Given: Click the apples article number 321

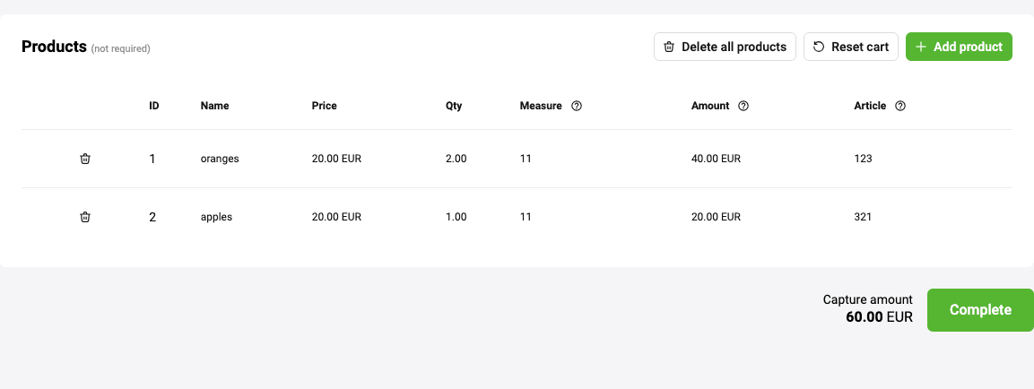Looking at the screenshot, I should click(x=863, y=217).
